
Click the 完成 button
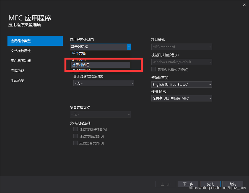point(210,184)
